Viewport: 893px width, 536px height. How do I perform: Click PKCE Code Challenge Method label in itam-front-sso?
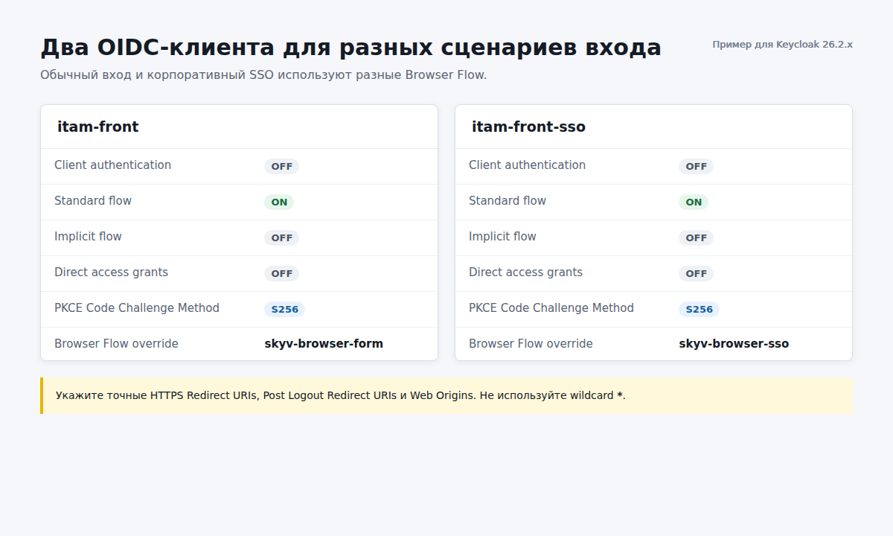tap(551, 308)
